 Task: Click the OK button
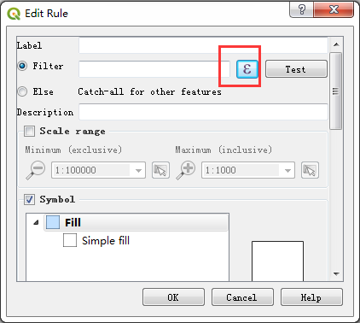click(173, 297)
